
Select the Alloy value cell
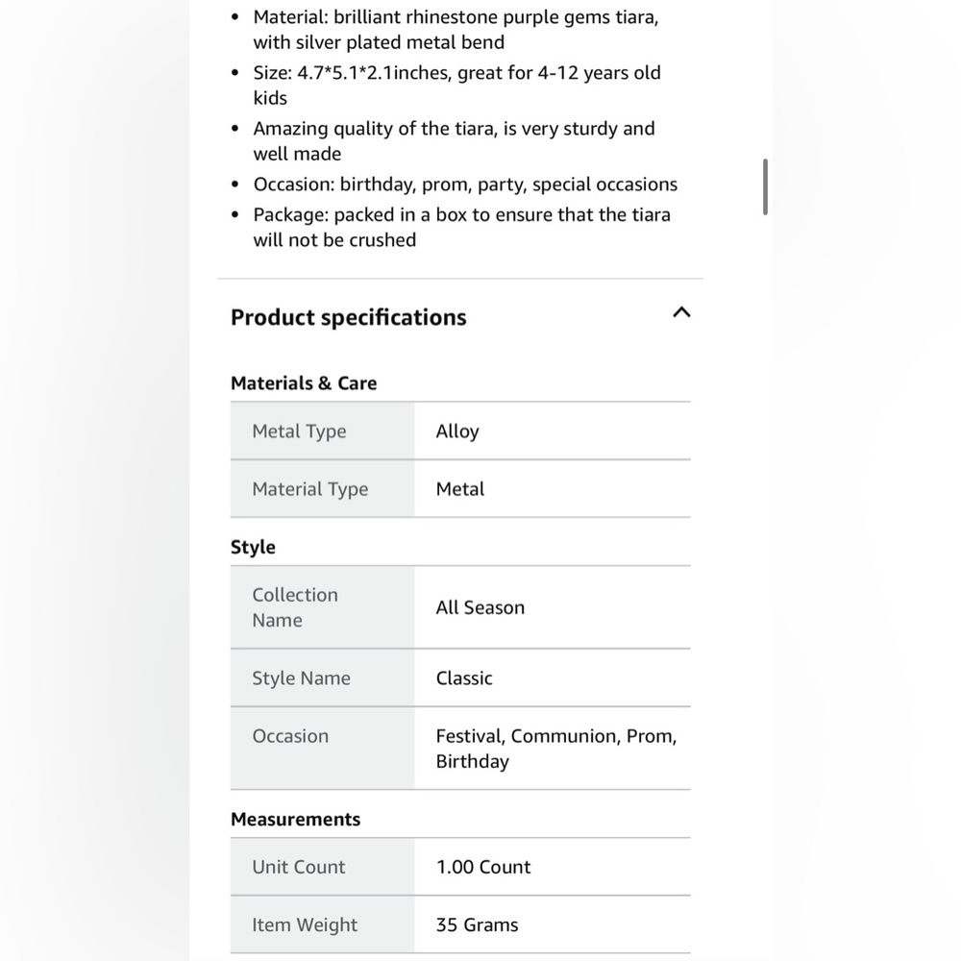(x=553, y=431)
